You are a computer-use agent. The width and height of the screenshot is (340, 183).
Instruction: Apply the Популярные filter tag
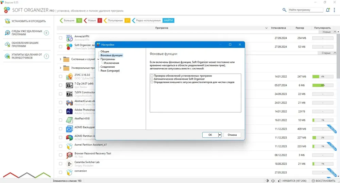117,20
